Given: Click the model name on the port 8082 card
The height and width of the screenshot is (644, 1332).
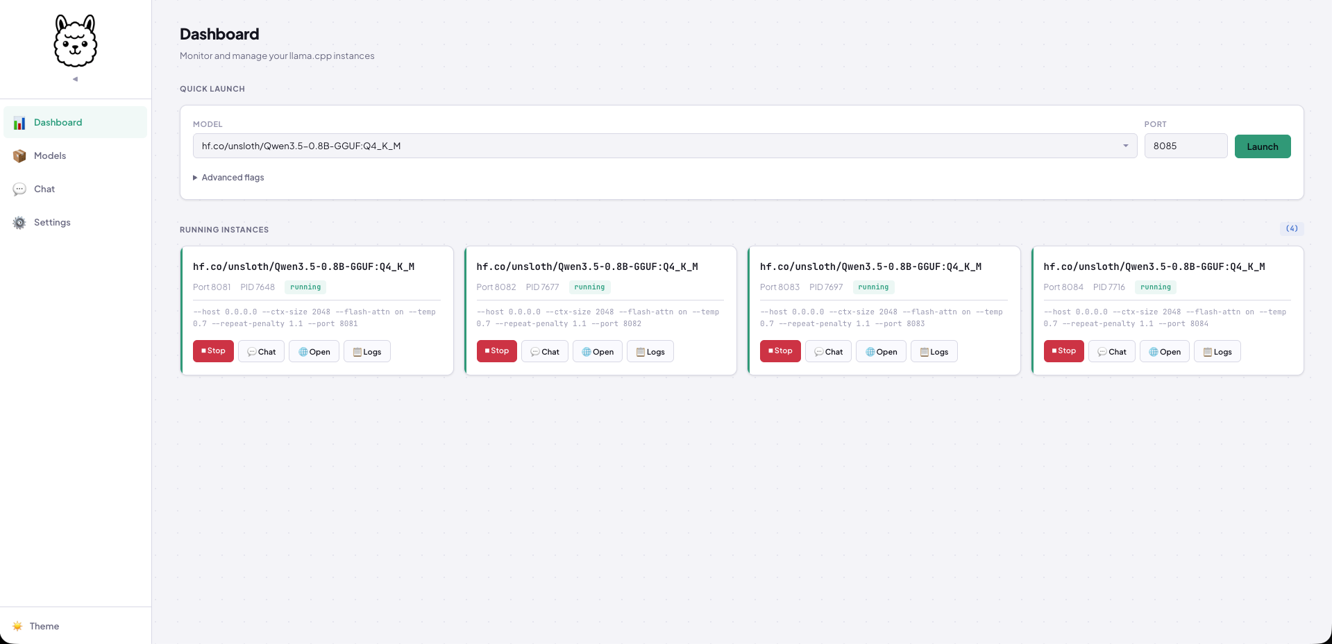Looking at the screenshot, I should pos(587,266).
